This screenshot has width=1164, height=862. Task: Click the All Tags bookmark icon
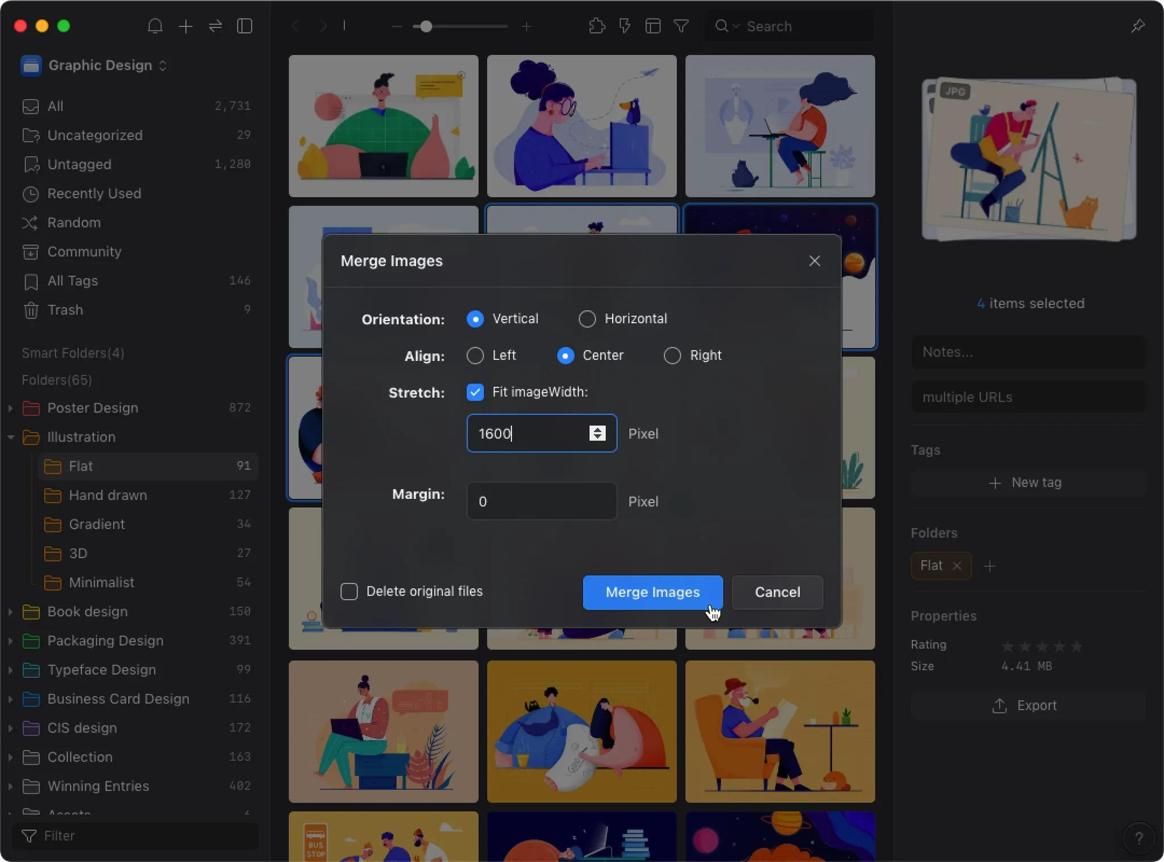(x=31, y=281)
